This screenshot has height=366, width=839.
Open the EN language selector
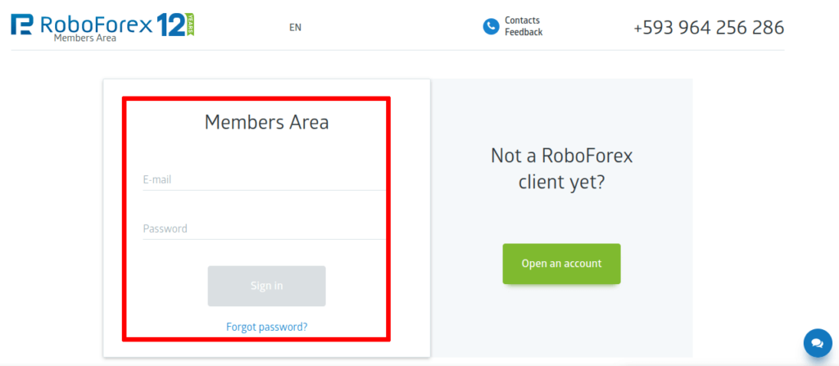(295, 27)
